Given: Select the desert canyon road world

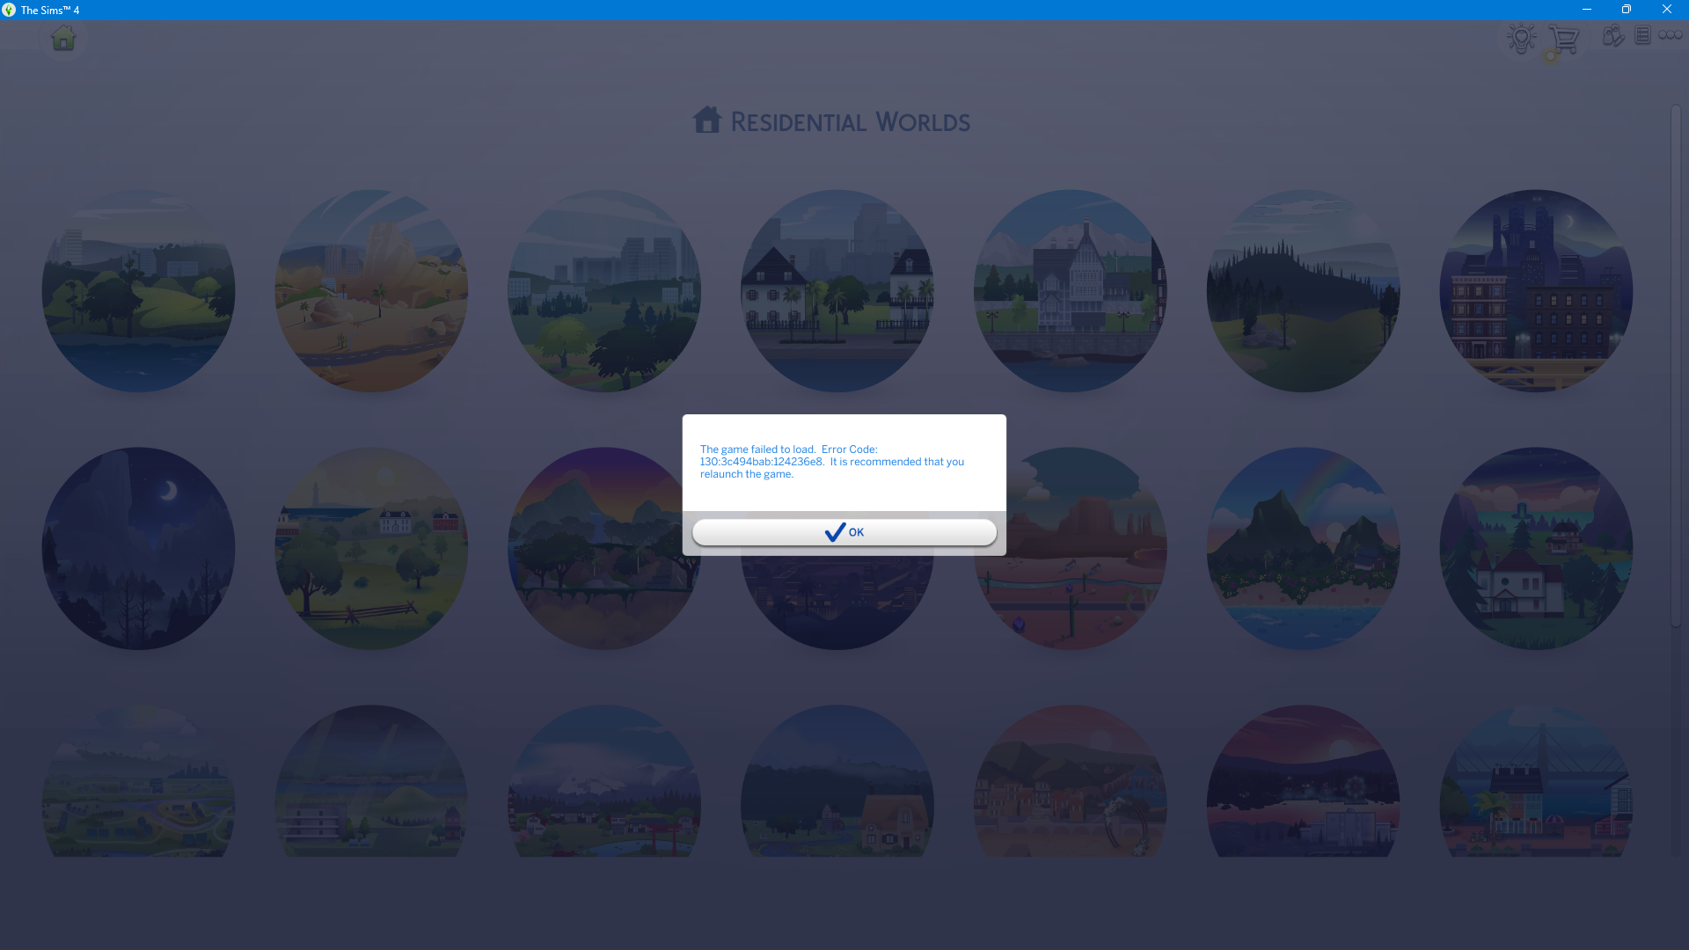Looking at the screenshot, I should coord(371,290).
